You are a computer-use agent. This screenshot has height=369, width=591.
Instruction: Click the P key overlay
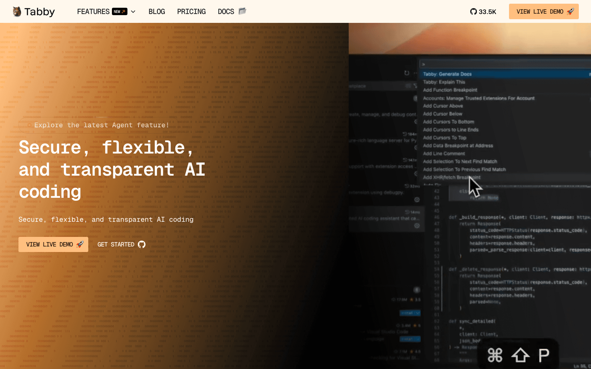point(544,355)
